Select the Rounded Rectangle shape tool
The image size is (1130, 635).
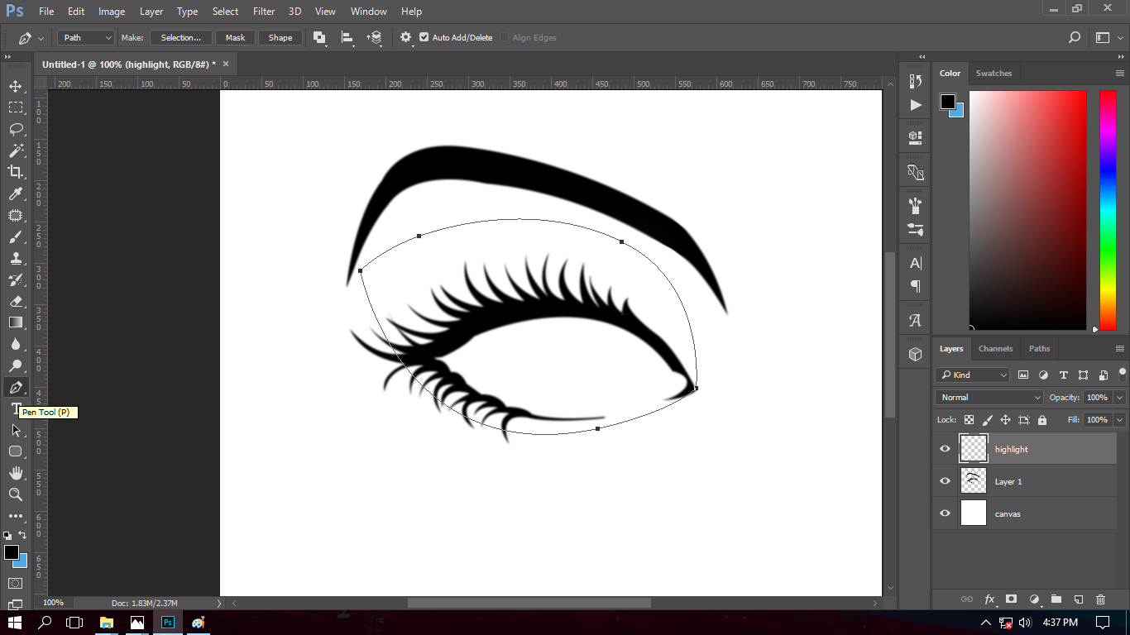pos(15,451)
